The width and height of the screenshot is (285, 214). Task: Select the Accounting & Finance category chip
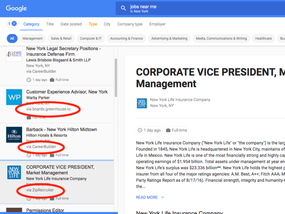(126, 39)
